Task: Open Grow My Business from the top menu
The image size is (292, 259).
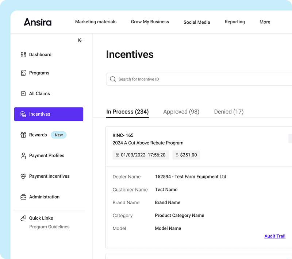Action: (x=150, y=22)
